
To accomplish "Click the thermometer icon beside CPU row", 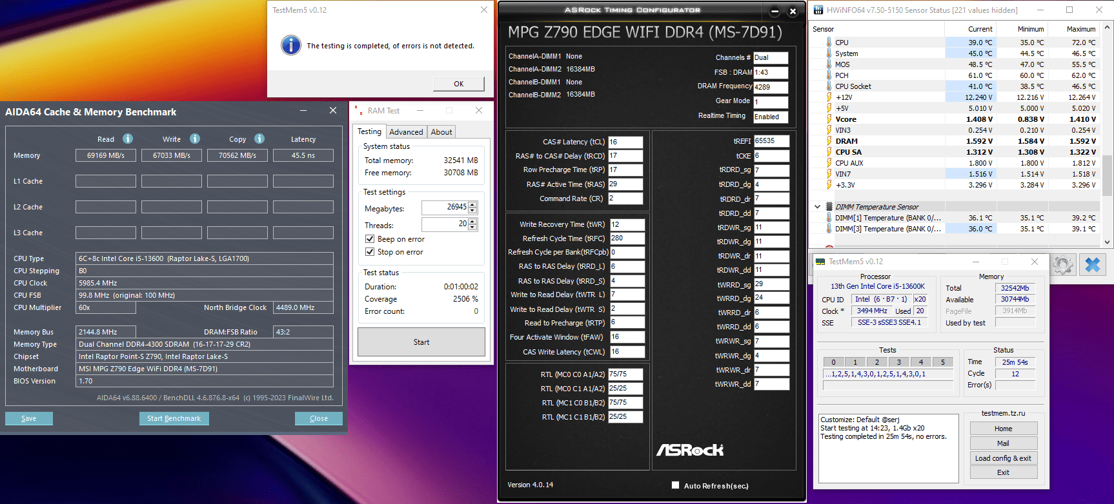I will point(829,43).
